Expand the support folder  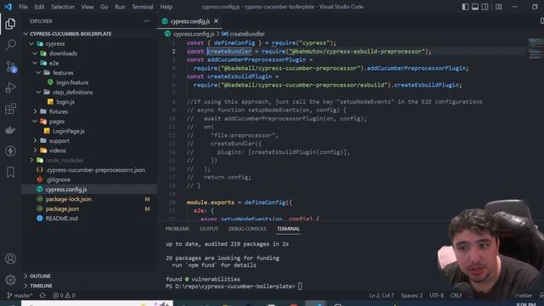[35, 141]
